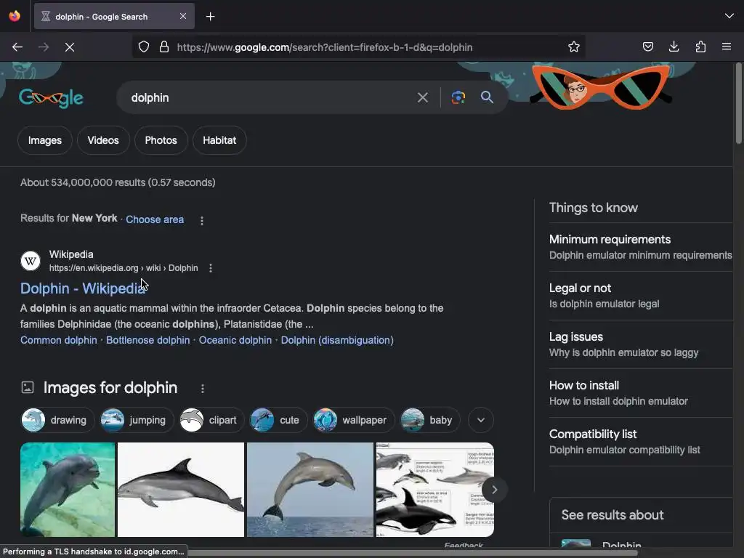Select the cute image chip

(x=278, y=420)
